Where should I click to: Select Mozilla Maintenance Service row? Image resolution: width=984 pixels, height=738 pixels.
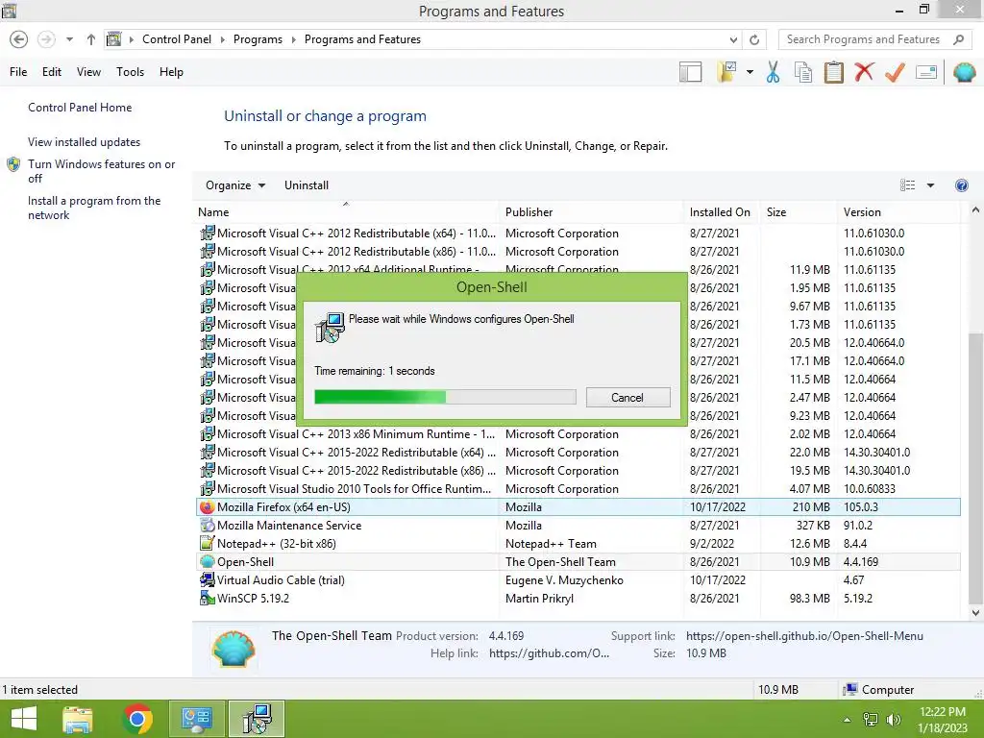coord(578,526)
